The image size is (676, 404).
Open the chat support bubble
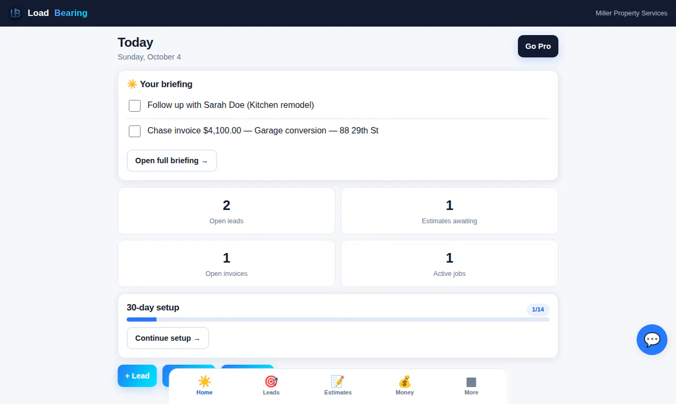click(652, 340)
